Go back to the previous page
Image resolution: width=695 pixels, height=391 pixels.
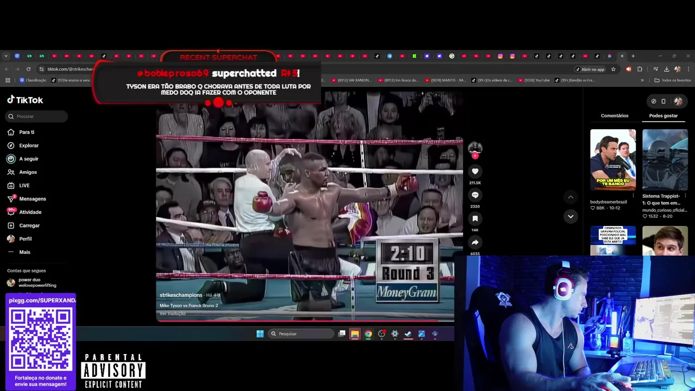[x=7, y=69]
